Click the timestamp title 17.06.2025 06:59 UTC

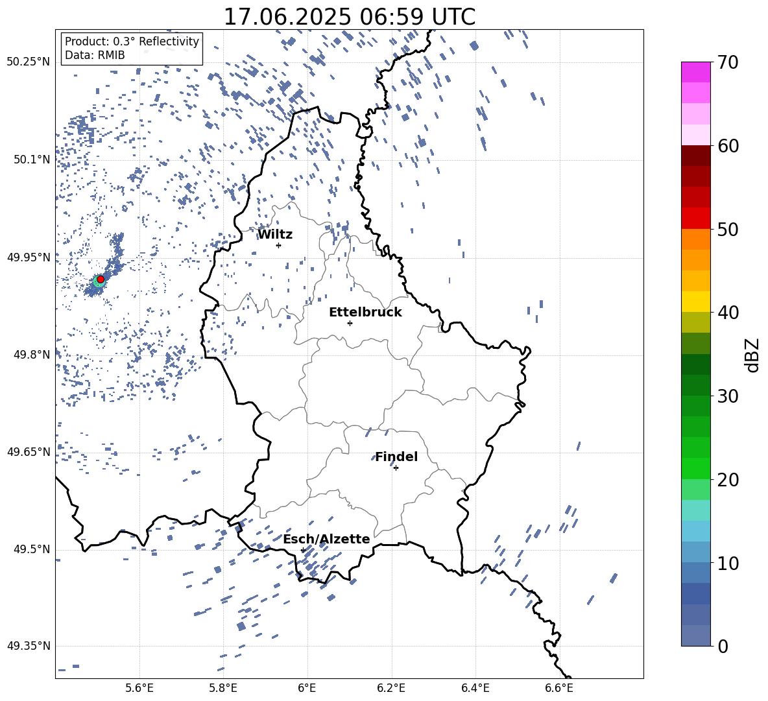tap(350, 17)
